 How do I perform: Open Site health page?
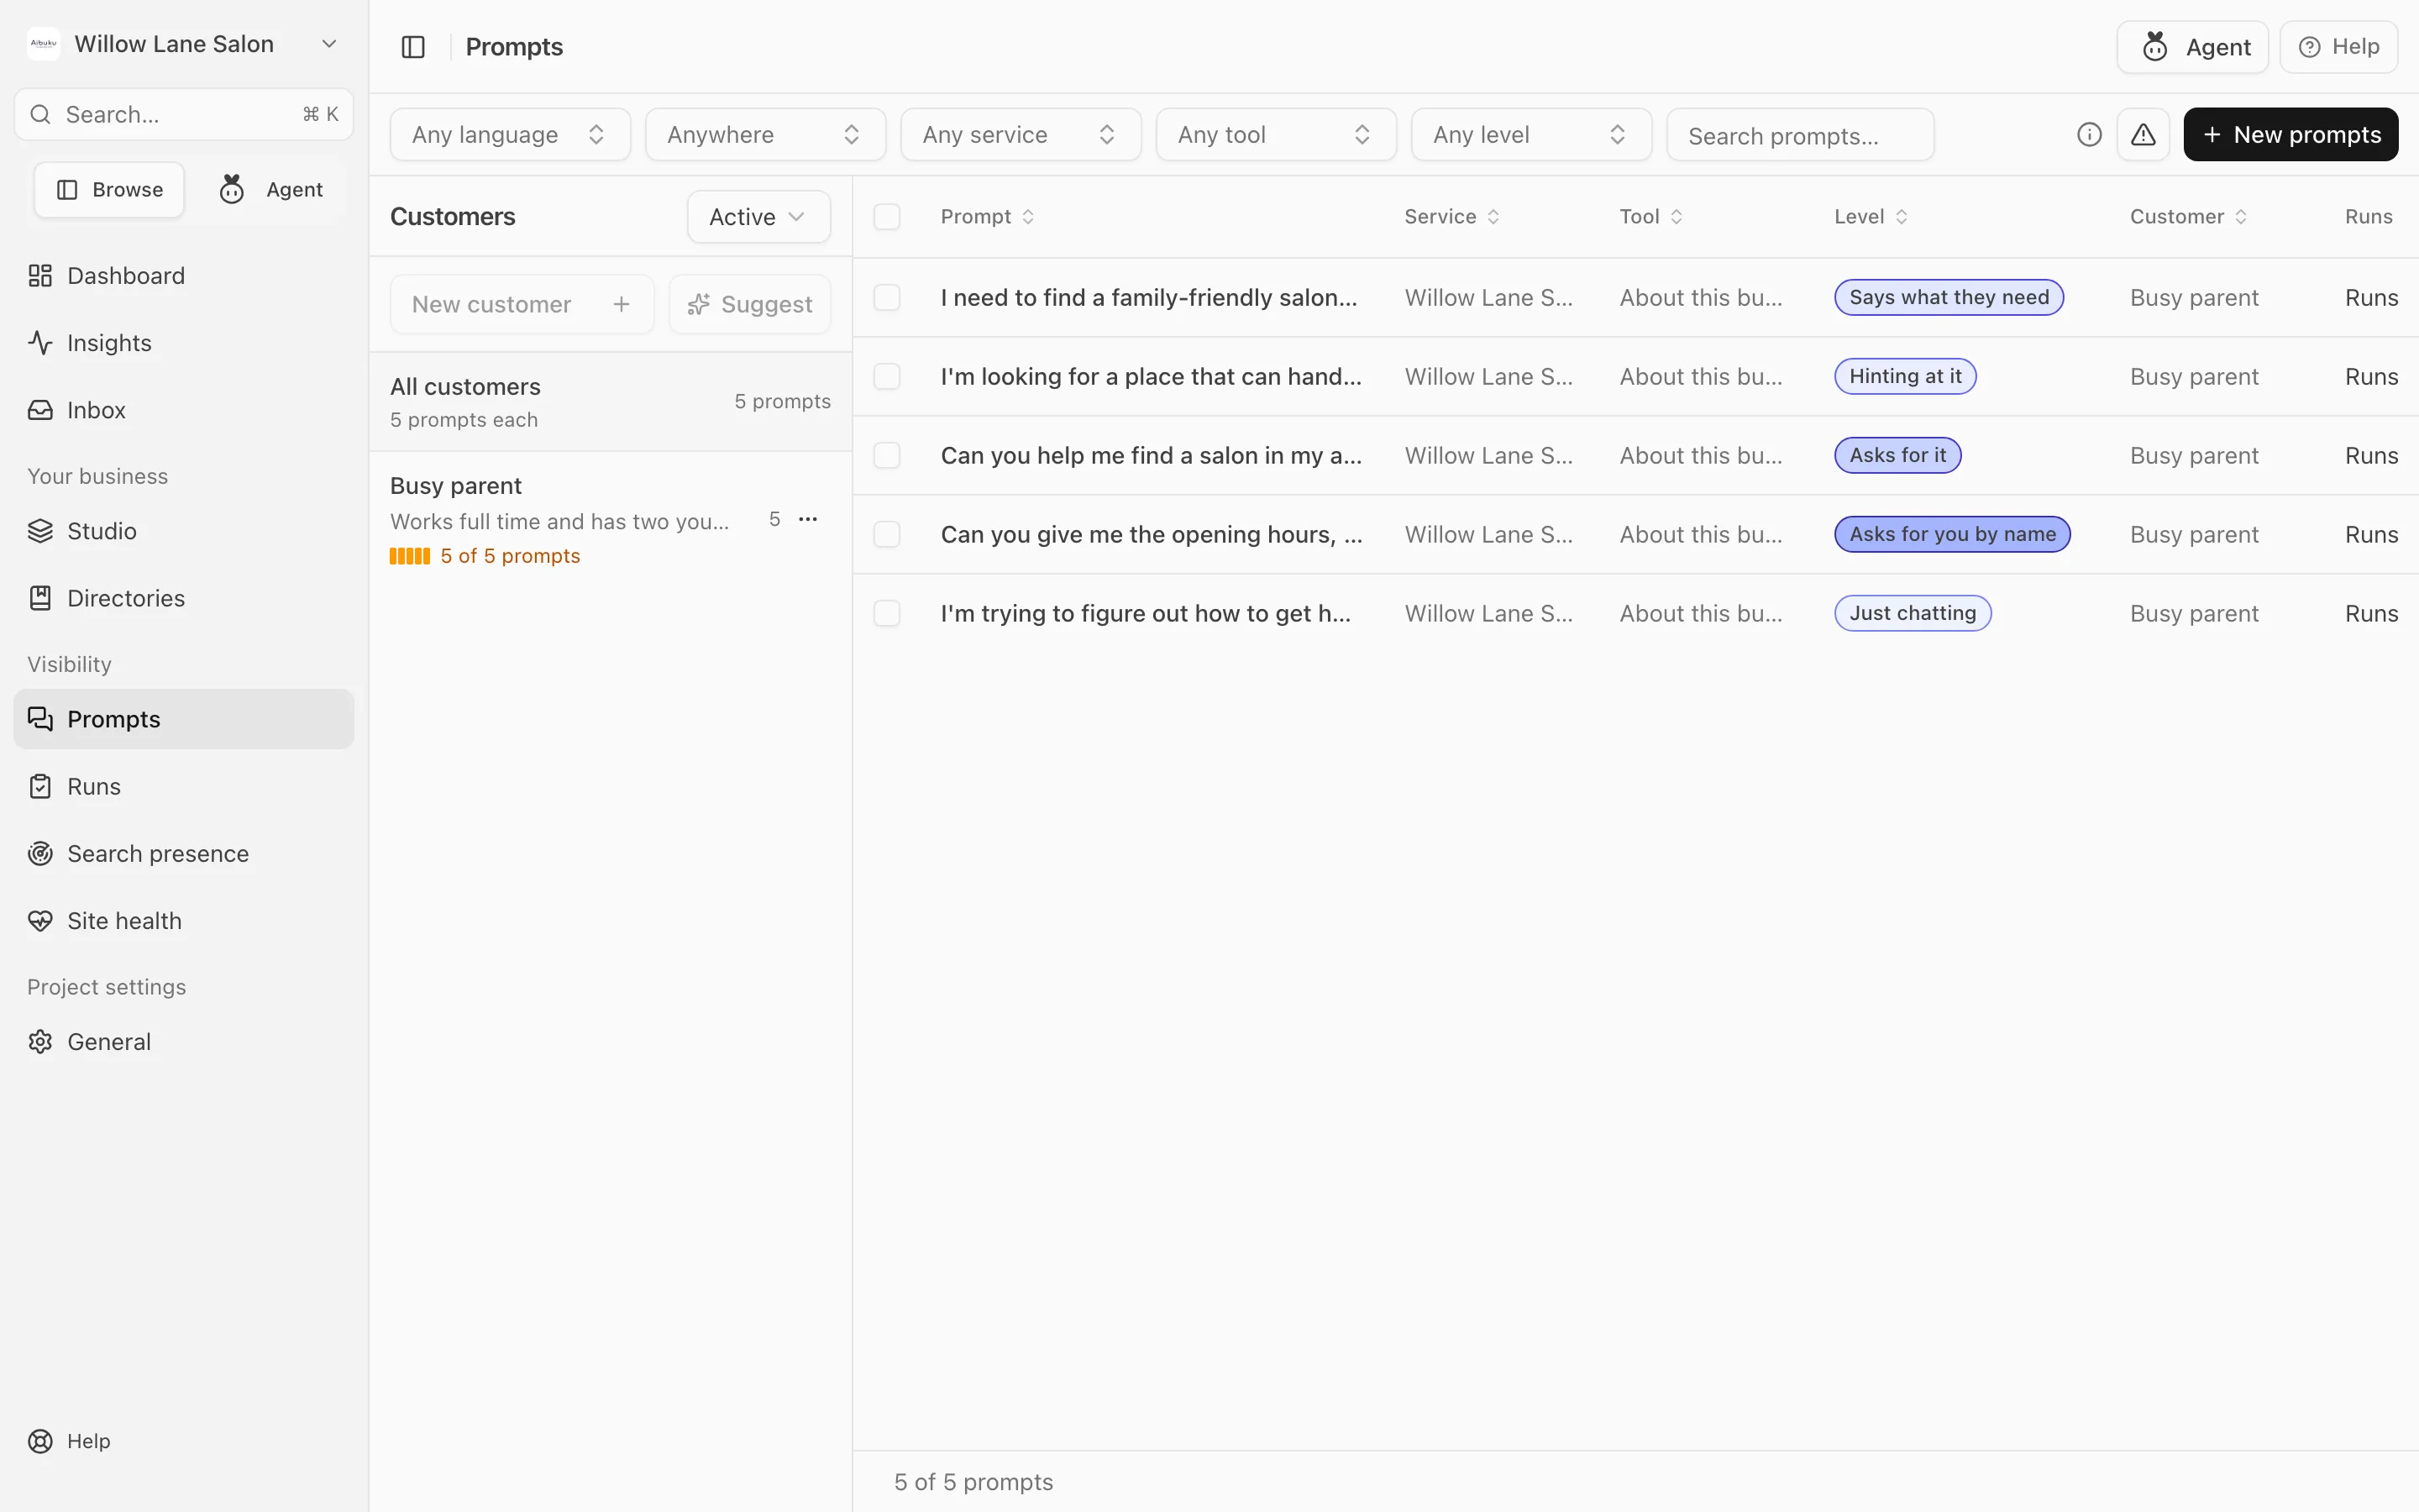coord(184,920)
